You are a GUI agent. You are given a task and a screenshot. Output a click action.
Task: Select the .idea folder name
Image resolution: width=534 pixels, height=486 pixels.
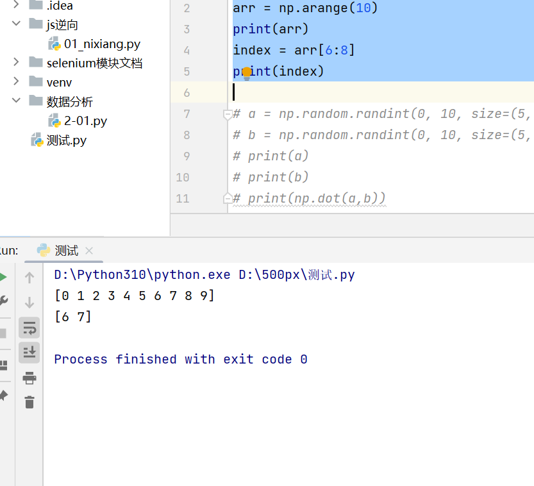(x=60, y=5)
